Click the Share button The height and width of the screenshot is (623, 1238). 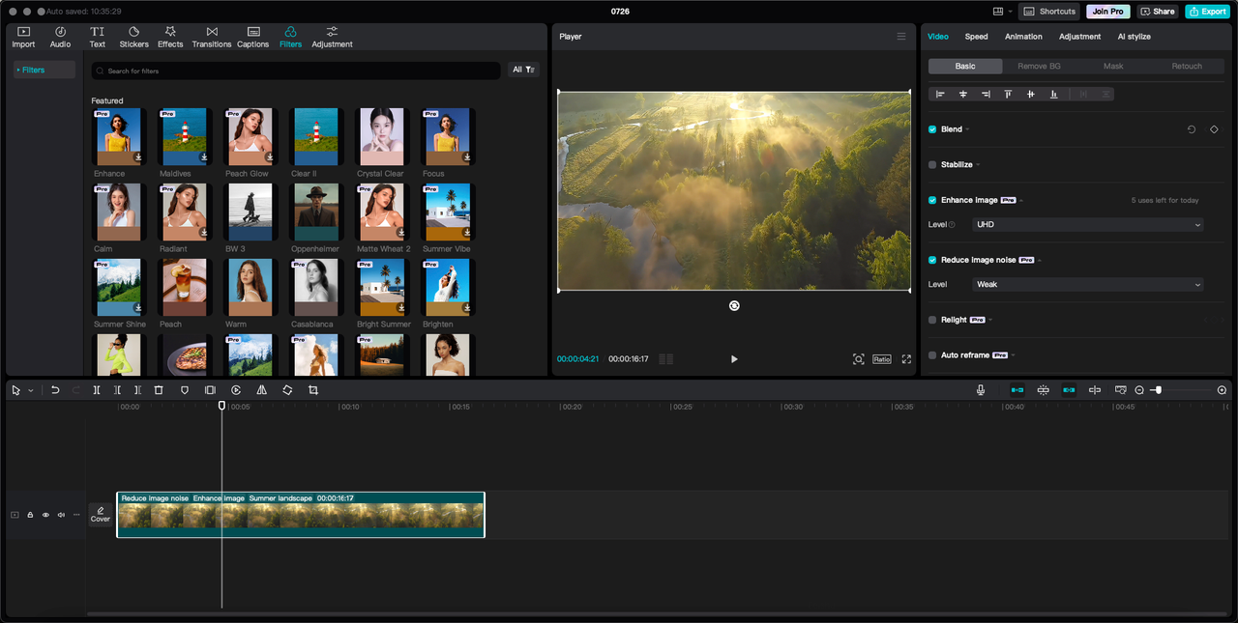coord(1158,12)
